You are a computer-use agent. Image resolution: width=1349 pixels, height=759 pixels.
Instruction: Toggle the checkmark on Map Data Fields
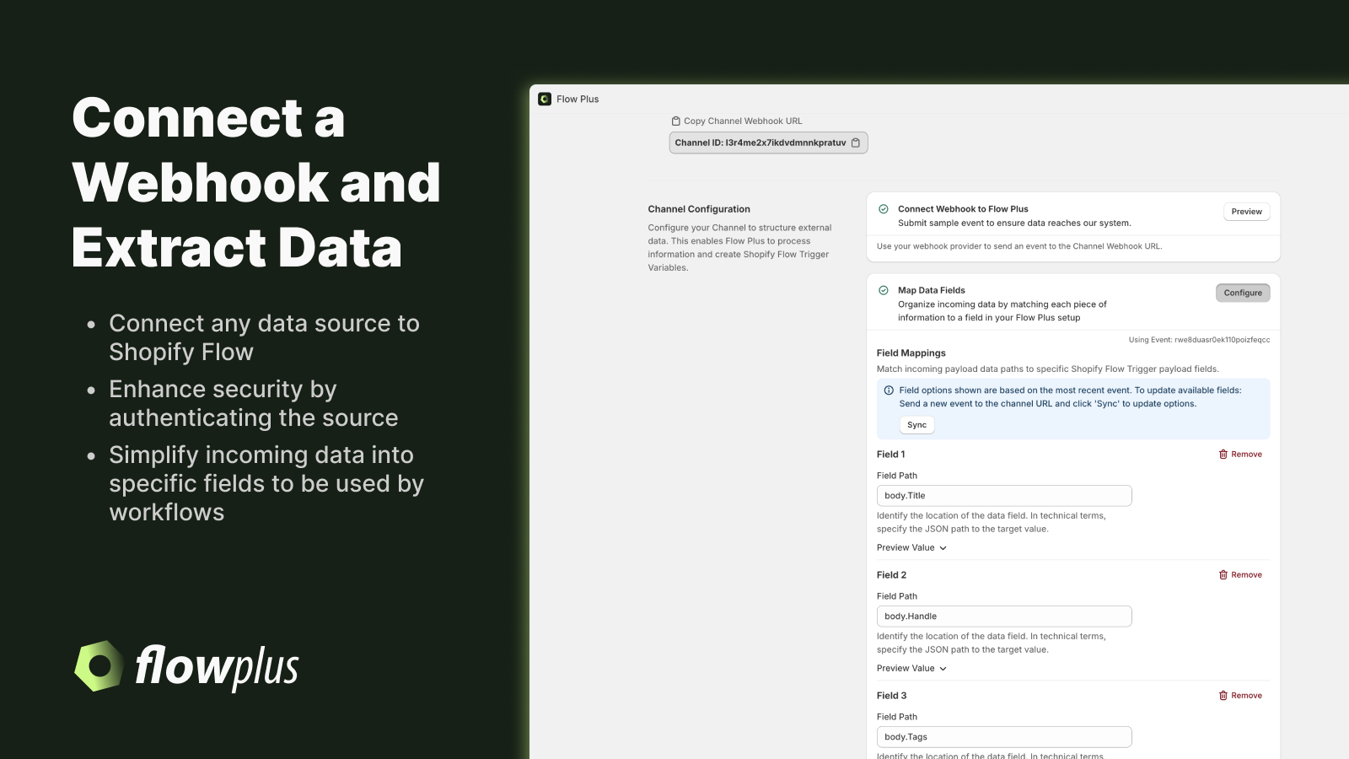pyautogui.click(x=882, y=290)
